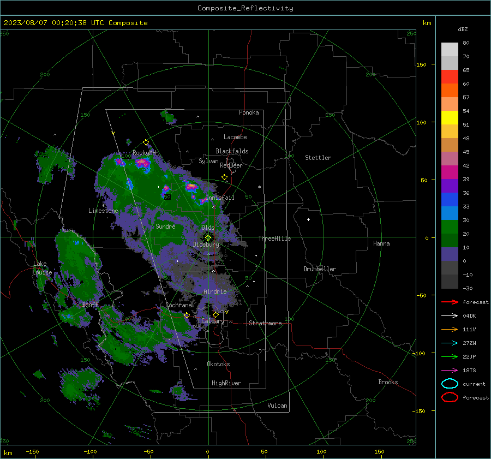Click the Hanna label
This screenshot has width=491, height=459.
tap(381, 243)
